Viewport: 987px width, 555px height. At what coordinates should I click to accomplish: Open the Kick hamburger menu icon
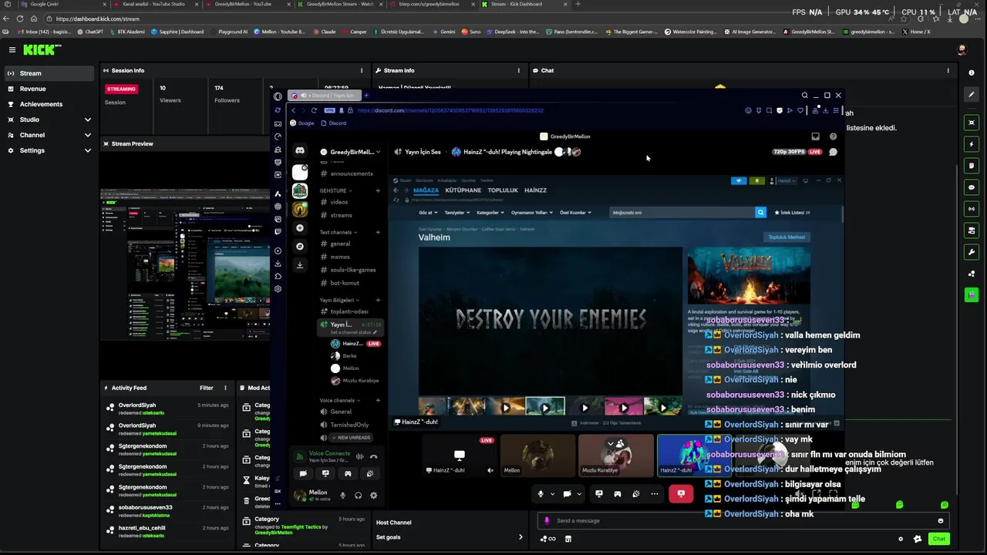pyautogui.click(x=12, y=49)
